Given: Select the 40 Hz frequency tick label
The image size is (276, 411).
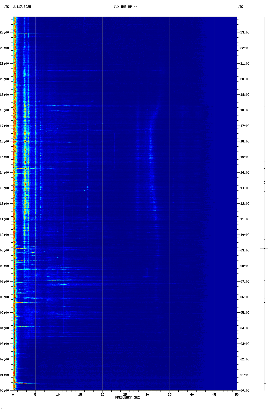Looking at the screenshot, I should click(192, 395).
